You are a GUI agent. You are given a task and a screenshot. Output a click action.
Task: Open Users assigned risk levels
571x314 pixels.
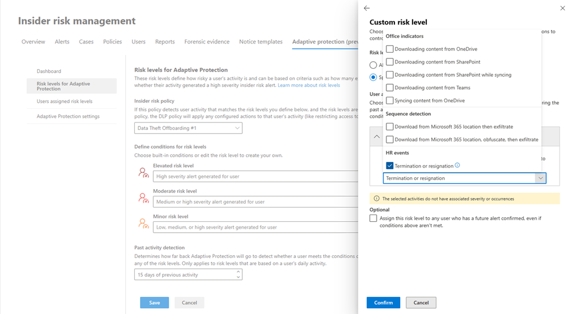coord(65,101)
